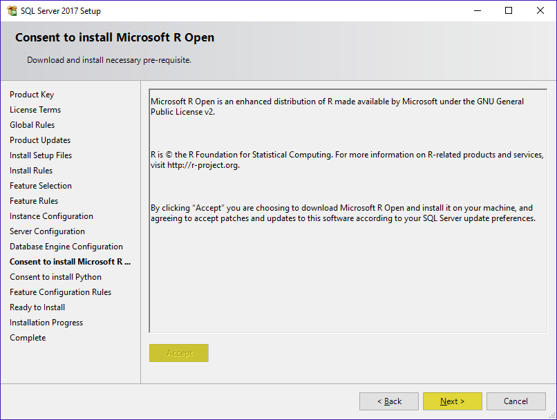This screenshot has width=557, height=420.
Task: Close the setup window
Action: (540, 10)
